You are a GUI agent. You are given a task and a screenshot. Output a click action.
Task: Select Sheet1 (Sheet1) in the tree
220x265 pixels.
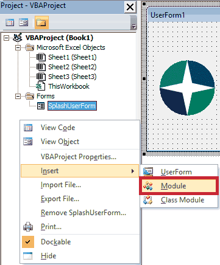coord(73,57)
